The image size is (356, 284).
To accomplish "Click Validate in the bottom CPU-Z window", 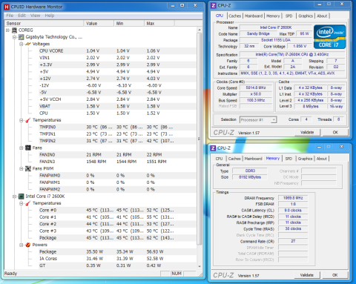I will [x=307, y=275].
